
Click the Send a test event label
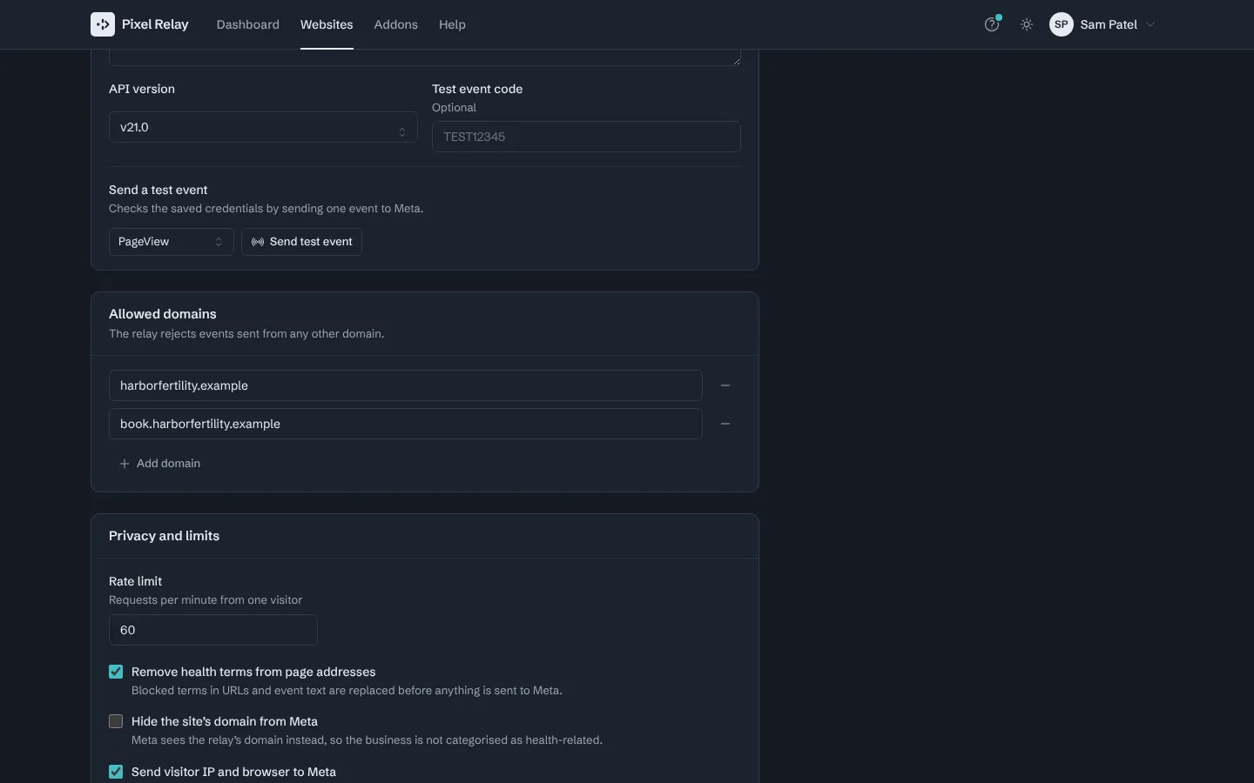(x=158, y=190)
